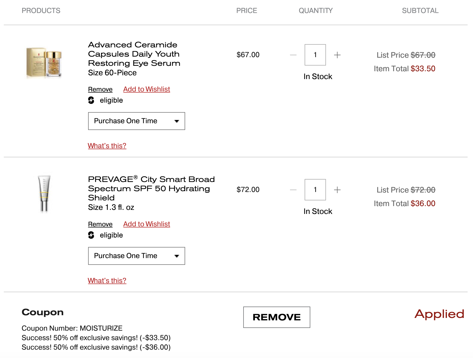Screen dimensions: 473x358
Task: Click the eligible badge icon under PREVAGE Shield
Action: 91,235
